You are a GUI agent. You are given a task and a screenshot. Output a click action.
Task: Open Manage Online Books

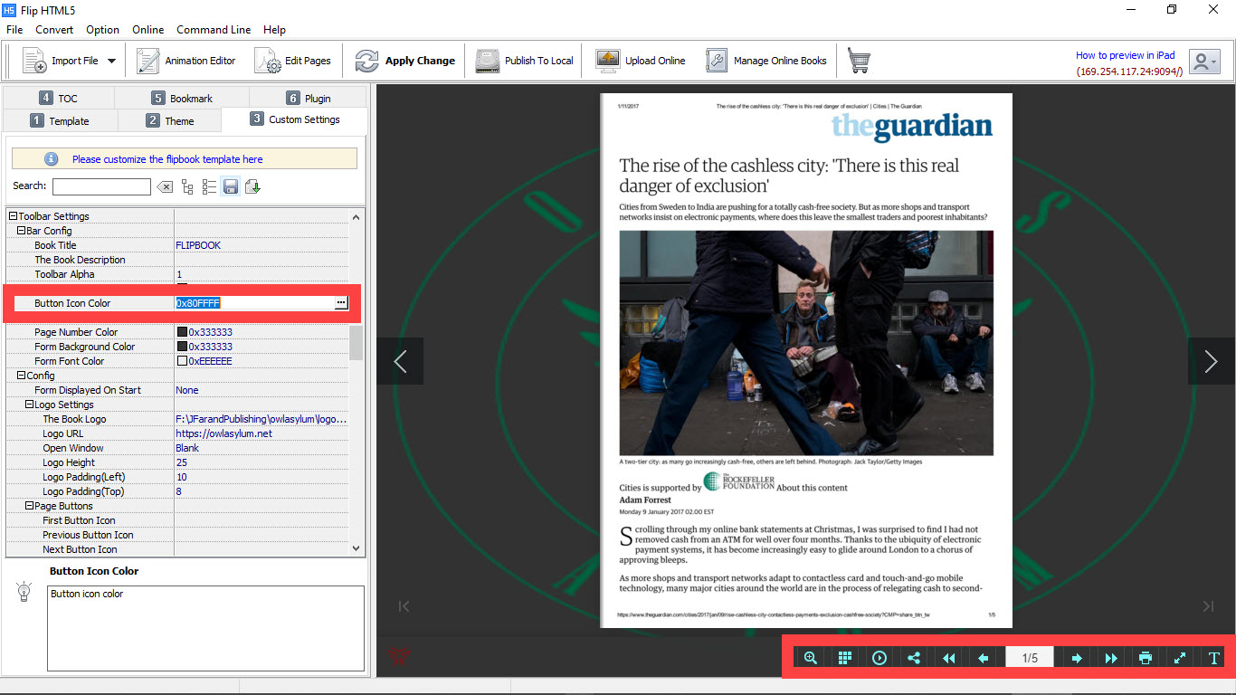(x=766, y=61)
